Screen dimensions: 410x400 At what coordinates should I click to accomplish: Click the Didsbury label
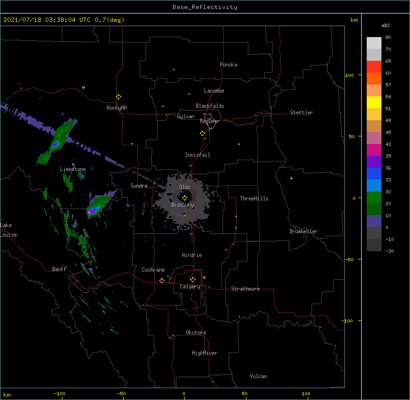(183, 205)
